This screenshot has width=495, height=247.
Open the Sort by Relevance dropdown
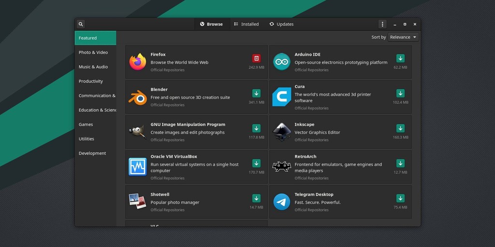tap(403, 37)
